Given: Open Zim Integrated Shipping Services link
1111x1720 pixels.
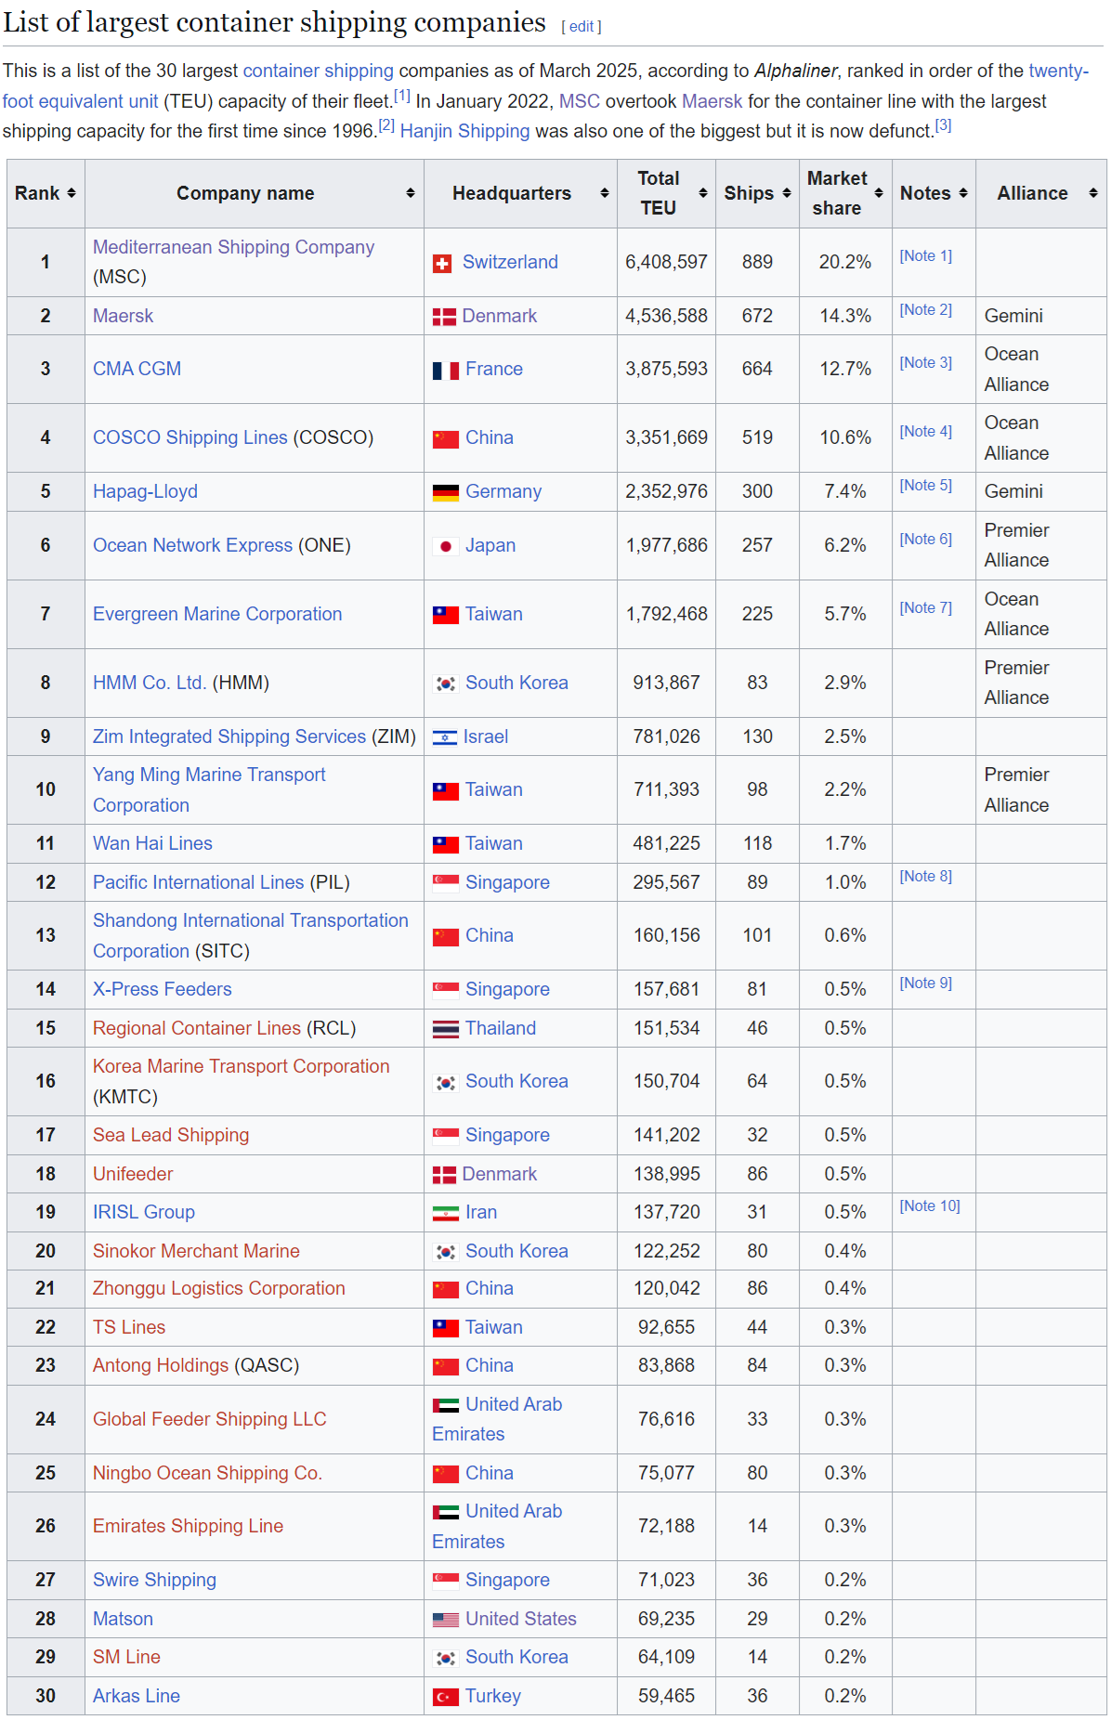Looking at the screenshot, I should coord(229,736).
